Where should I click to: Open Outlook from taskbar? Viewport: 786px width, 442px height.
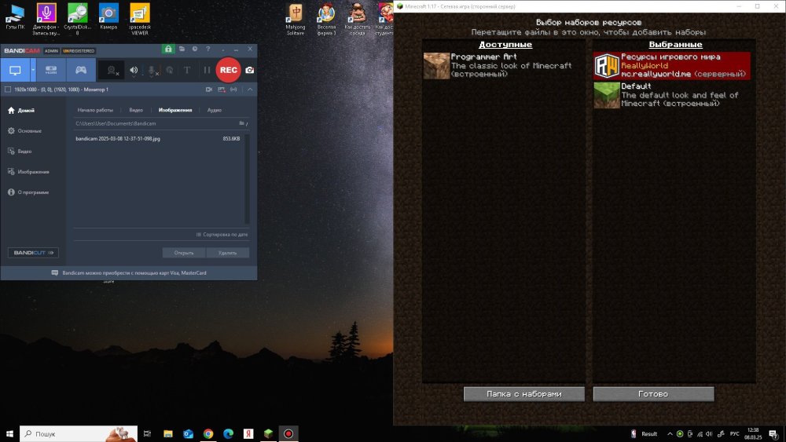tap(188, 433)
